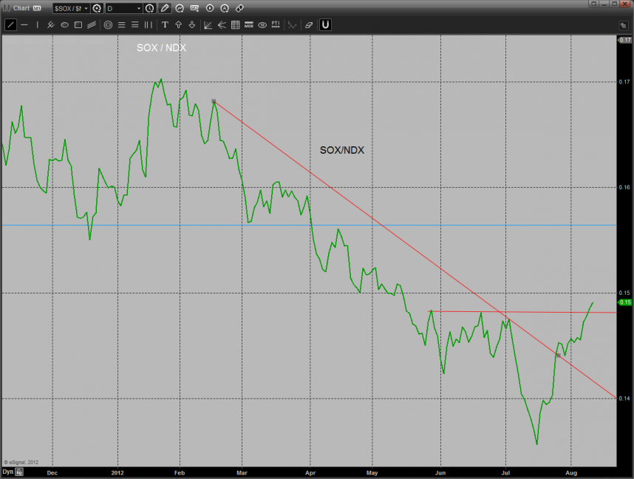Click the MOB study tool icon
This screenshot has height=479, width=634.
pyautogui.click(x=249, y=25)
